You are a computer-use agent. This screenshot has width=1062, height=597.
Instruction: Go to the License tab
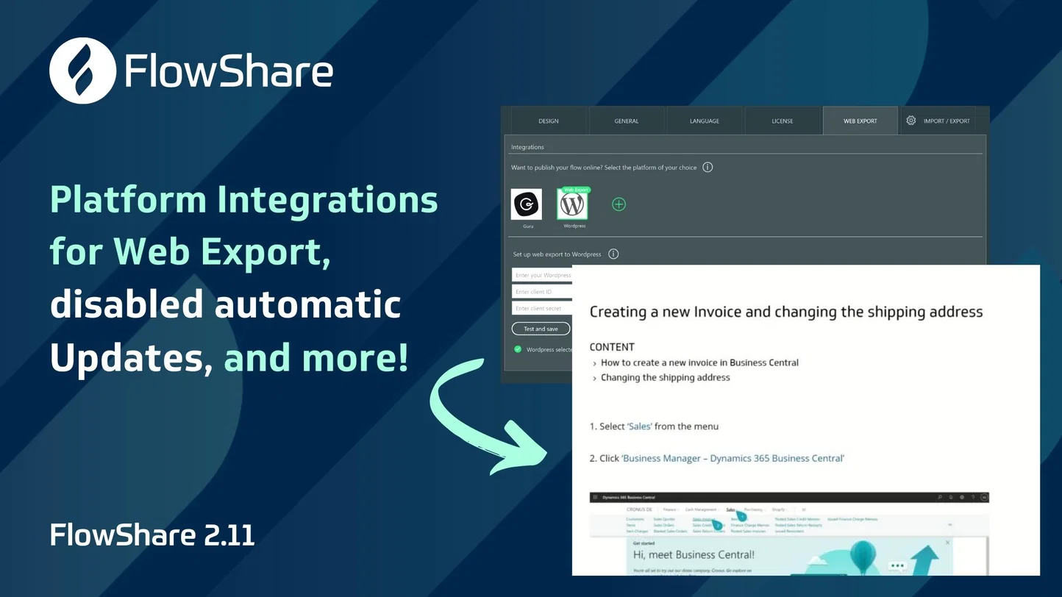tap(783, 121)
